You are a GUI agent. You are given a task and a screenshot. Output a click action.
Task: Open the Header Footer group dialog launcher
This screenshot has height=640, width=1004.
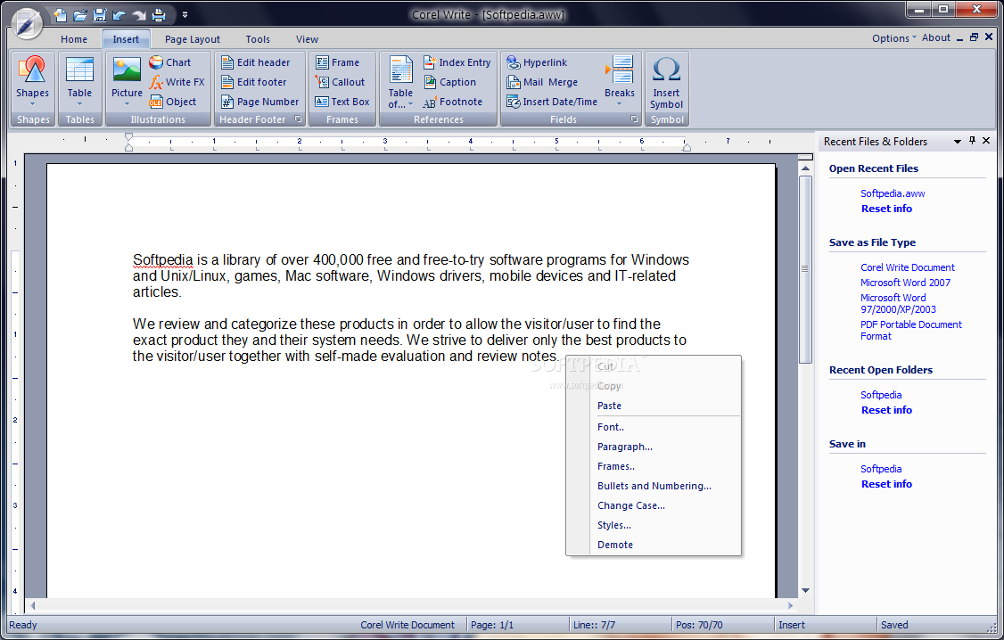coord(298,119)
